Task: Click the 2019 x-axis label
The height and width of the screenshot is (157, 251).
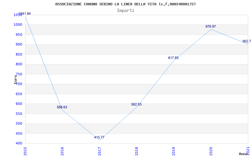Action: click(174, 151)
